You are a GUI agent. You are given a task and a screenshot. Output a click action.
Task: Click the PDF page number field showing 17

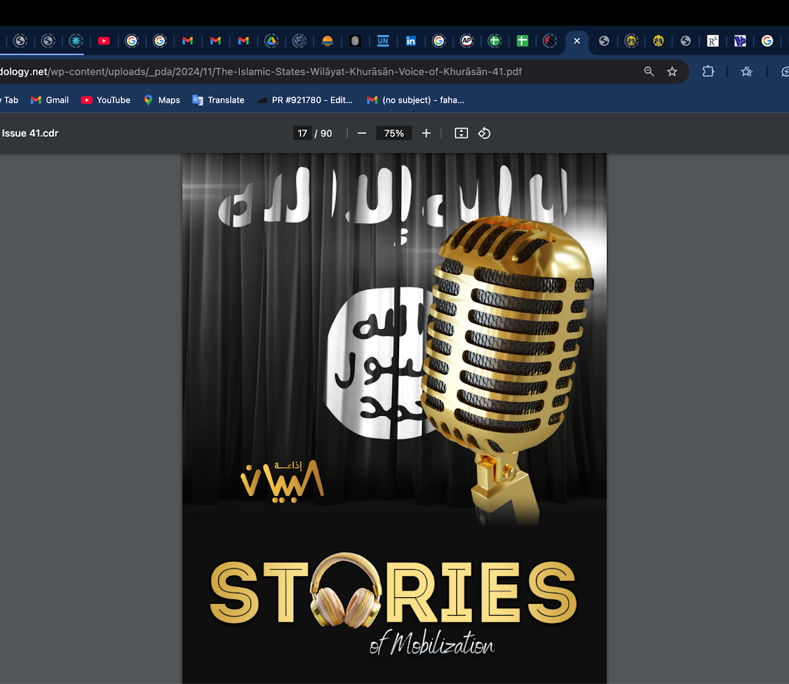coord(302,133)
